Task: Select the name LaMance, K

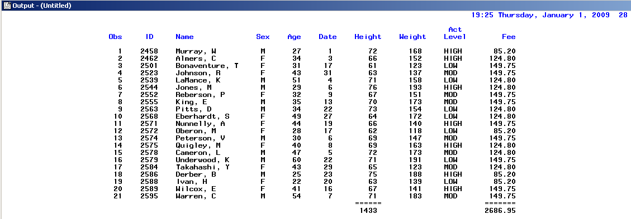Action: [198, 80]
